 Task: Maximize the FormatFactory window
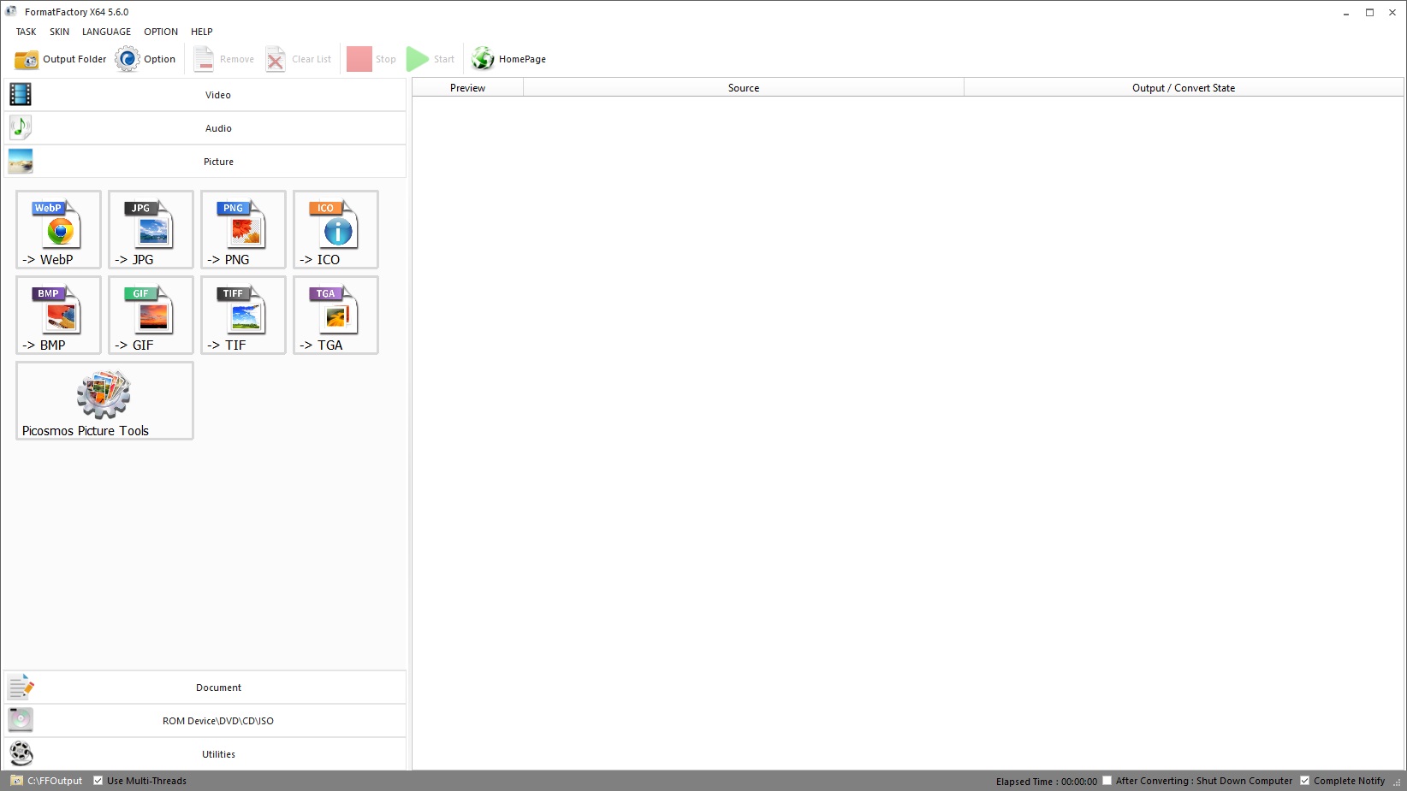tap(1369, 12)
